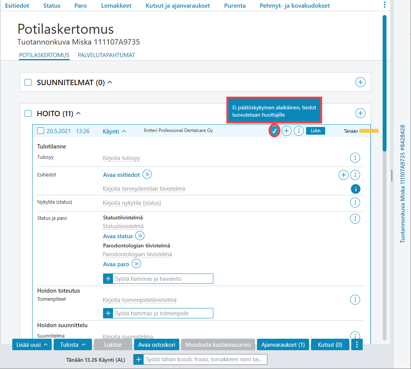Open Lomakkeet in the top menu

[x=116, y=5]
